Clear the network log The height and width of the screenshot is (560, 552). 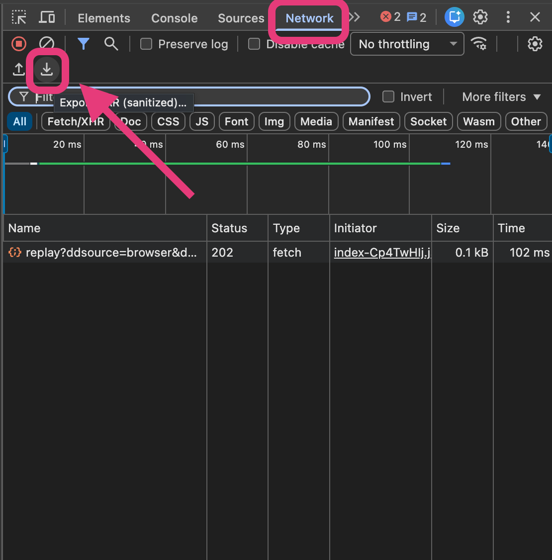(x=47, y=44)
